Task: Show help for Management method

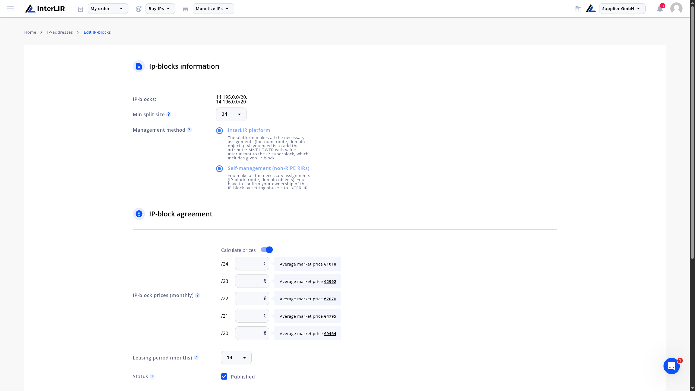Action: pos(189,130)
